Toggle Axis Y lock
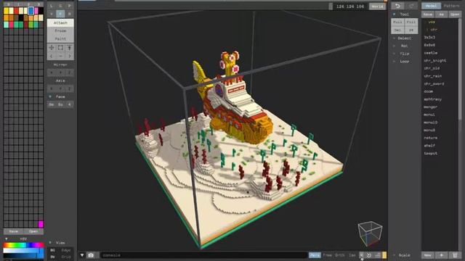Viewport: 465px width, 261px height. coord(60,88)
